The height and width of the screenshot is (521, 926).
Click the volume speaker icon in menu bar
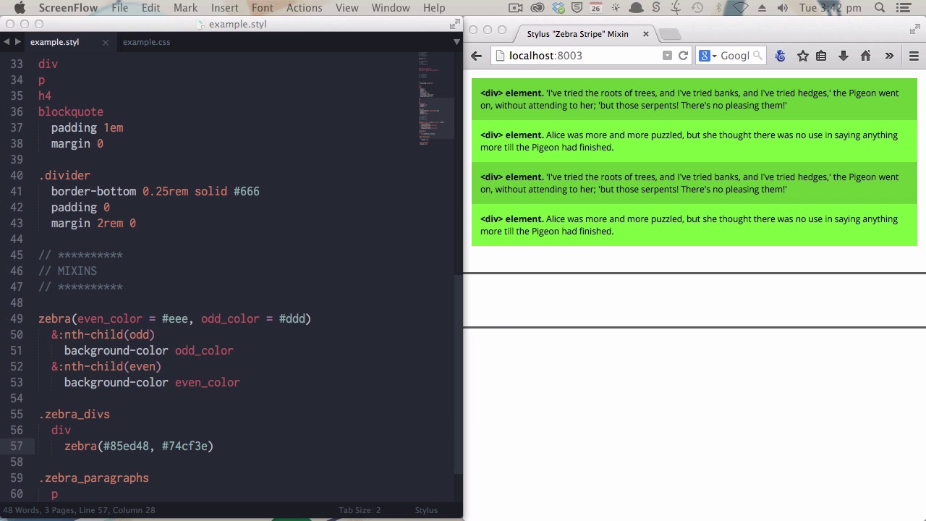pos(783,8)
